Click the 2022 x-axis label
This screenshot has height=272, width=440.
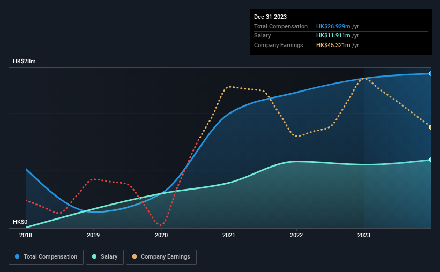pyautogui.click(x=296, y=235)
